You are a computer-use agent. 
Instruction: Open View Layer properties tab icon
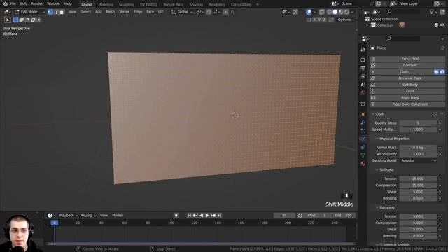(x=363, y=76)
